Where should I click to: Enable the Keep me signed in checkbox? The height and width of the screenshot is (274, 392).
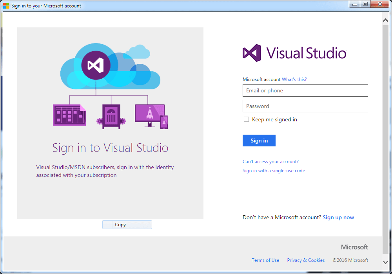[x=246, y=119]
